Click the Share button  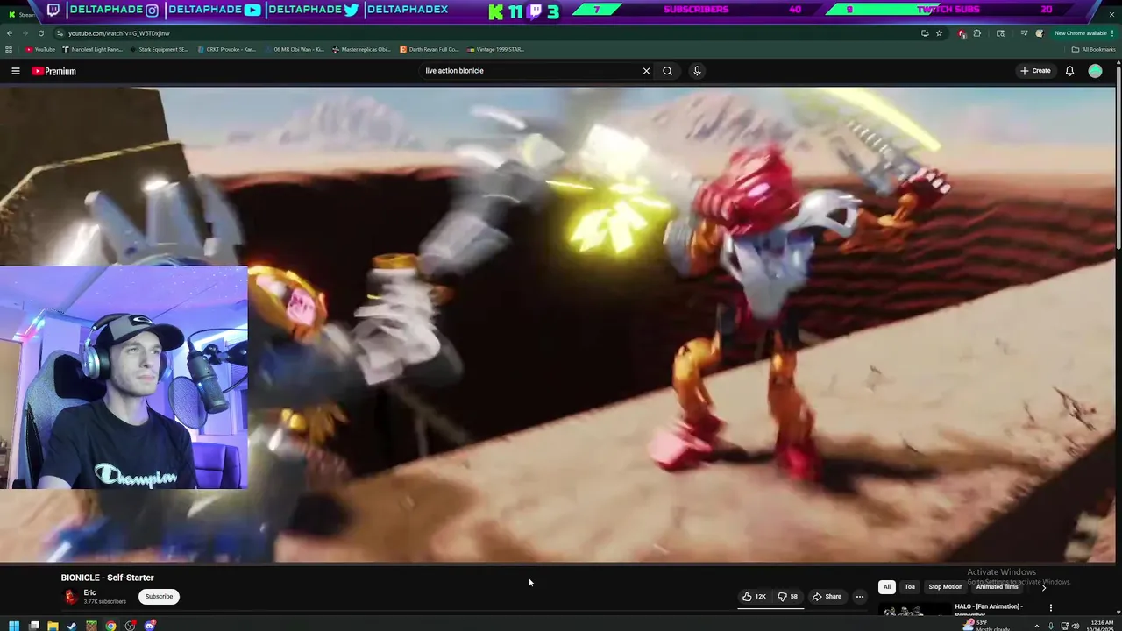pos(827,597)
